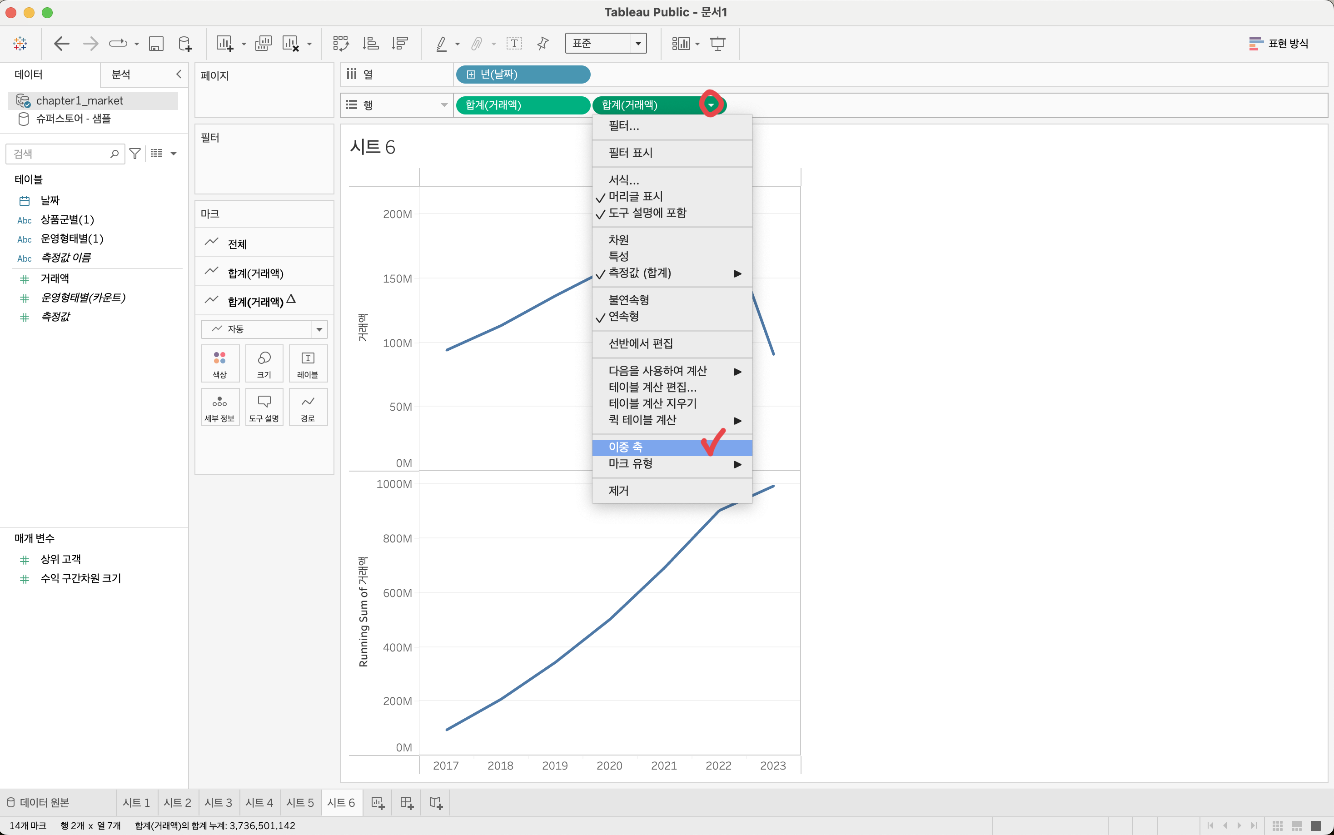Screen dimensions: 1334x835
Task: Toggle 도구 설명에 포함 option
Action: tap(647, 213)
